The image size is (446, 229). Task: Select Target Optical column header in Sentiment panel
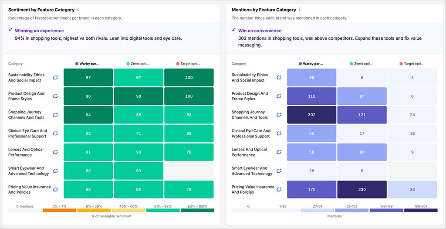pyautogui.click(x=188, y=64)
